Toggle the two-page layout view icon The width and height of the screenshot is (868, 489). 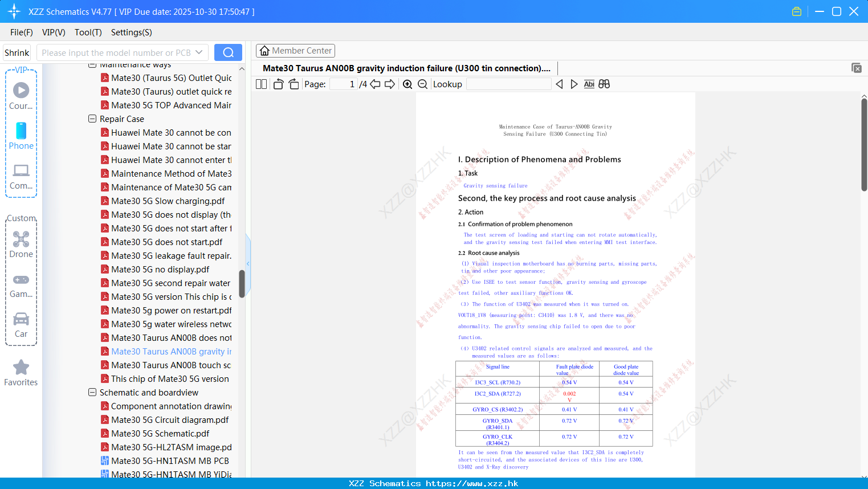tap(262, 84)
